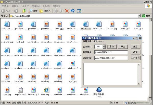Select the down1.as... file icon
Screen dimensions: 153x105
click(x=7, y=26)
